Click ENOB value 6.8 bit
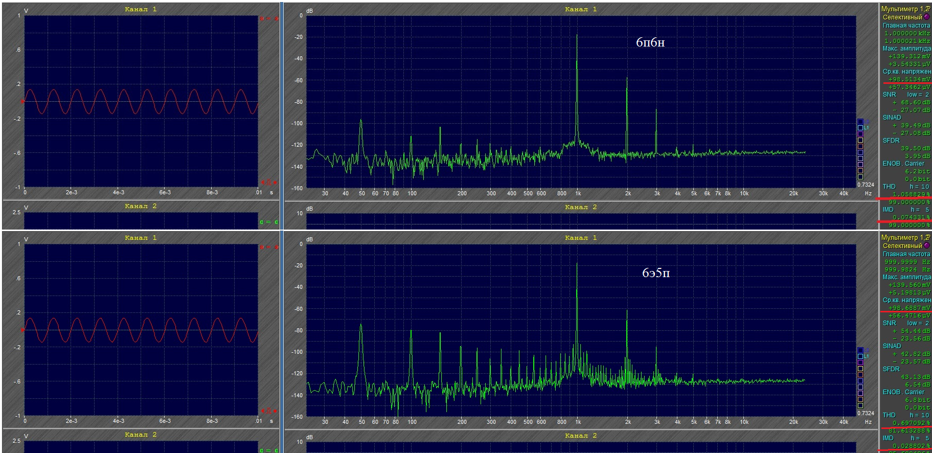 918,400
